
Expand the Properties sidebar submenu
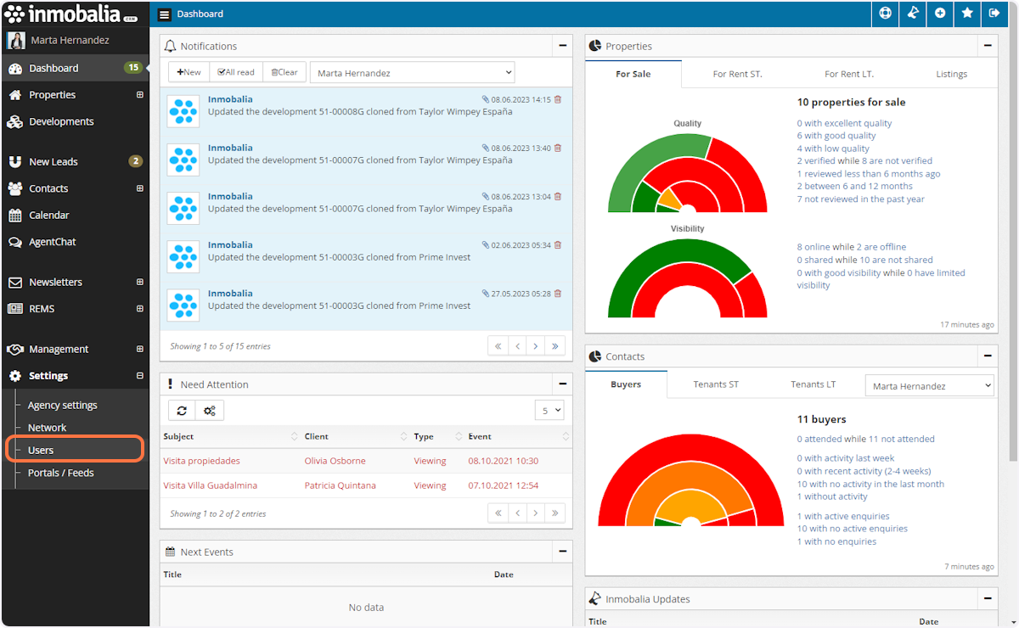click(x=140, y=95)
